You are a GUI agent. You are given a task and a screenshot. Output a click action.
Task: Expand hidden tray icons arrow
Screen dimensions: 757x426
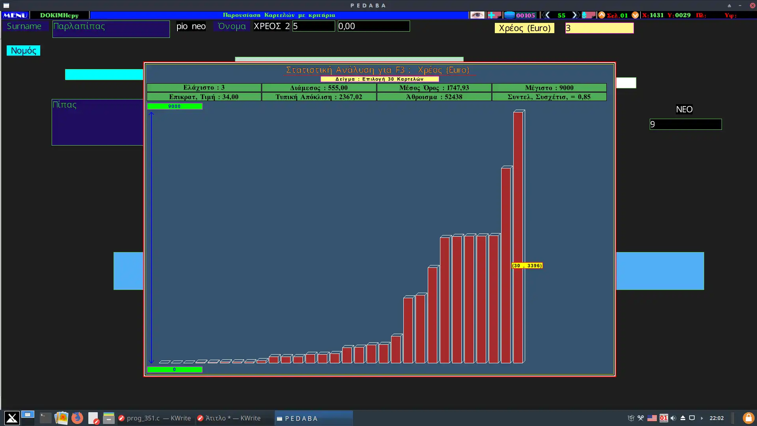point(702,418)
